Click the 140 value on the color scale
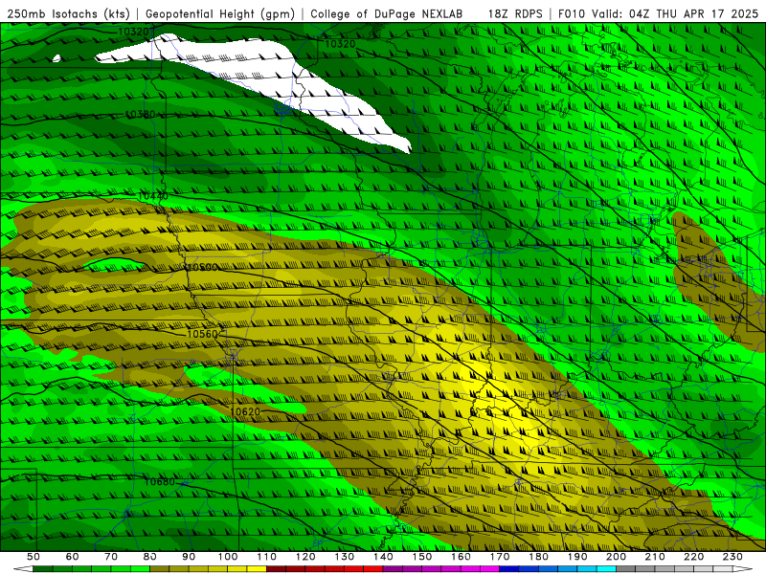766x574 pixels. [x=384, y=557]
